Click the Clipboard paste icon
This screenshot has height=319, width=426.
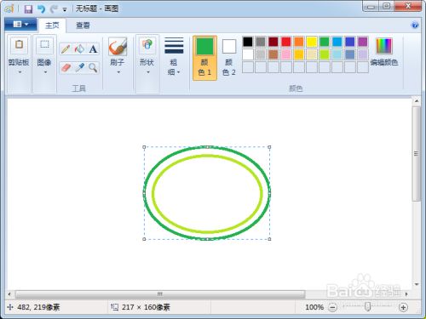19,45
